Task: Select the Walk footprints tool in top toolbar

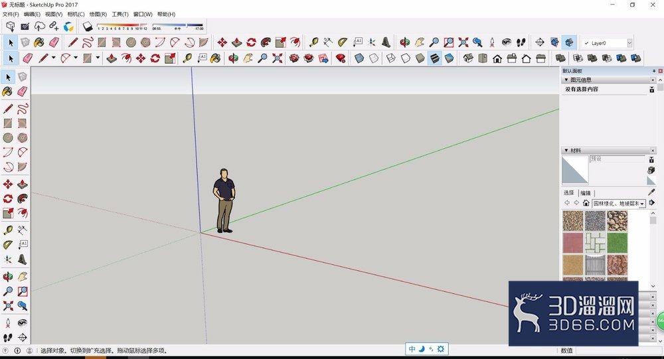Action: (521, 42)
